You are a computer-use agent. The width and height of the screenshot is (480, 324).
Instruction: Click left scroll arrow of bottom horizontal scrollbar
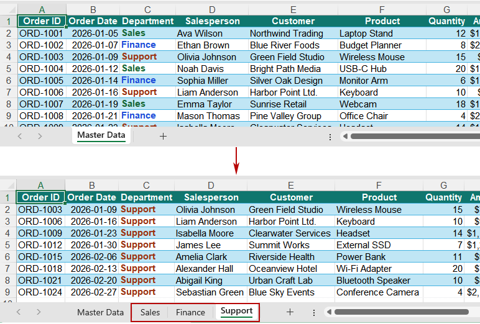point(329,312)
